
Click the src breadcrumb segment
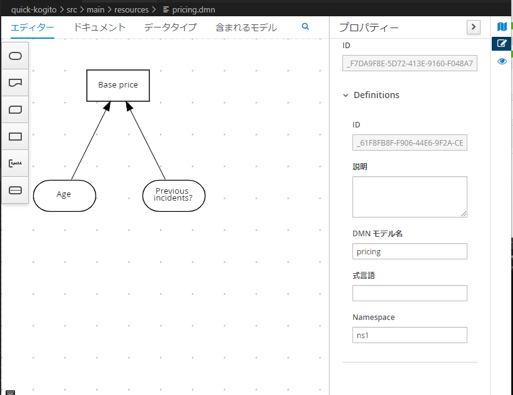[x=72, y=10]
